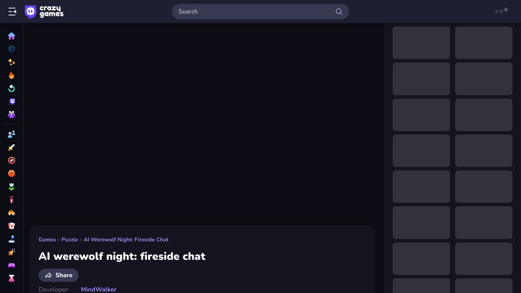The height and width of the screenshot is (293, 521).
Task: Collapse the sidebar with hamburger toggle
Action: 12,12
